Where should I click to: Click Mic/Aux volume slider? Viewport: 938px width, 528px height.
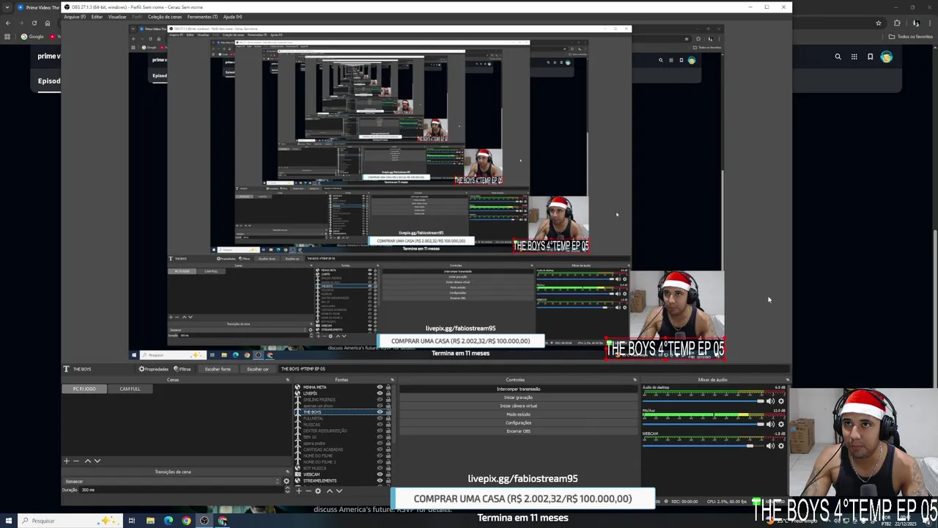click(703, 424)
